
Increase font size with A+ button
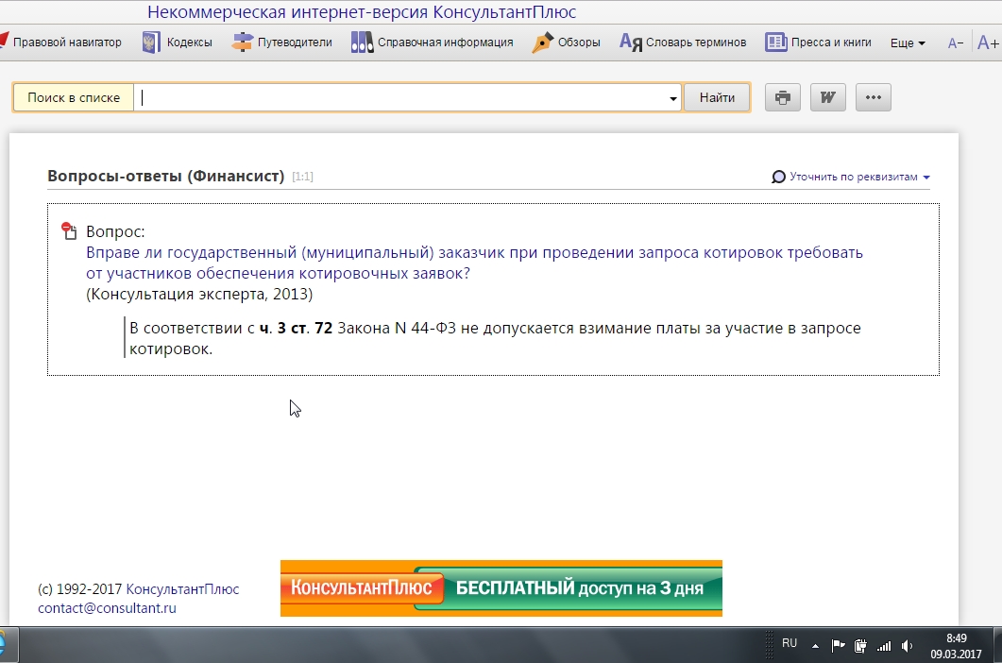pyautogui.click(x=988, y=43)
